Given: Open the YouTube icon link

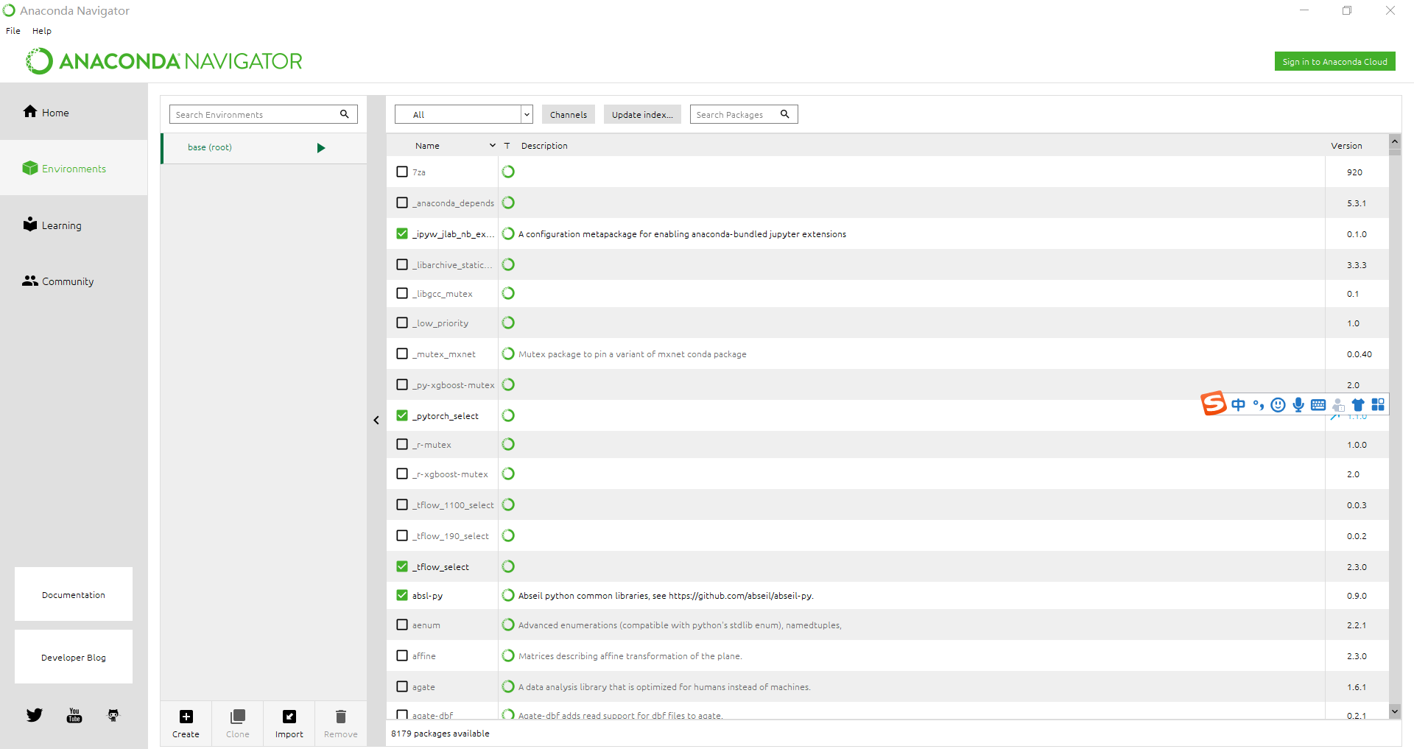Looking at the screenshot, I should [x=74, y=715].
